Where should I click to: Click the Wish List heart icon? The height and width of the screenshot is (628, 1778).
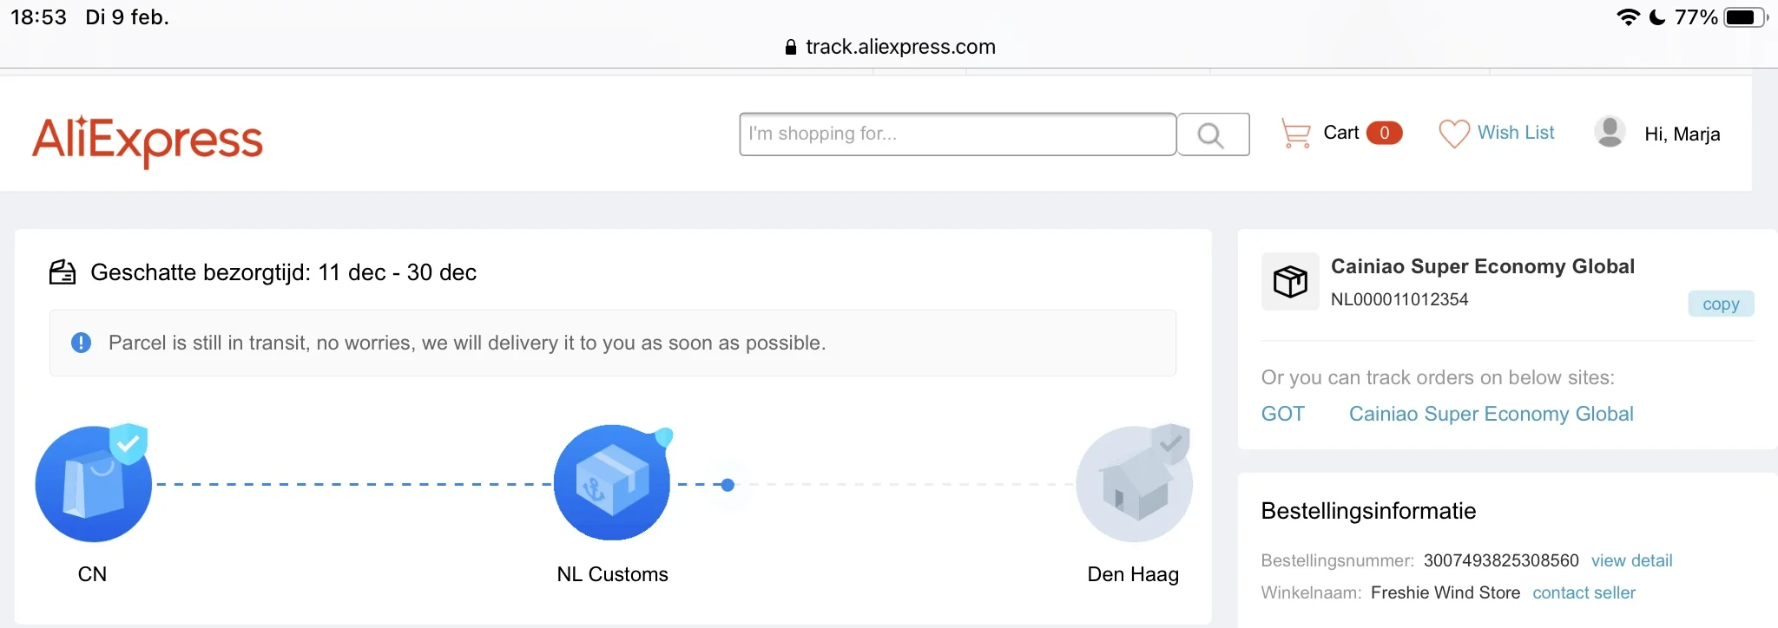(1453, 134)
